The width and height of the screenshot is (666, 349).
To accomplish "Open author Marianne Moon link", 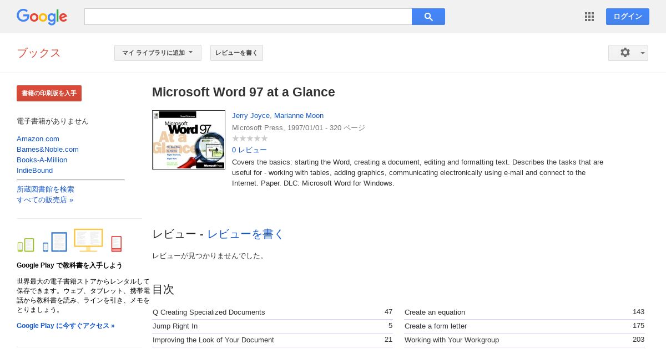I will [299, 115].
